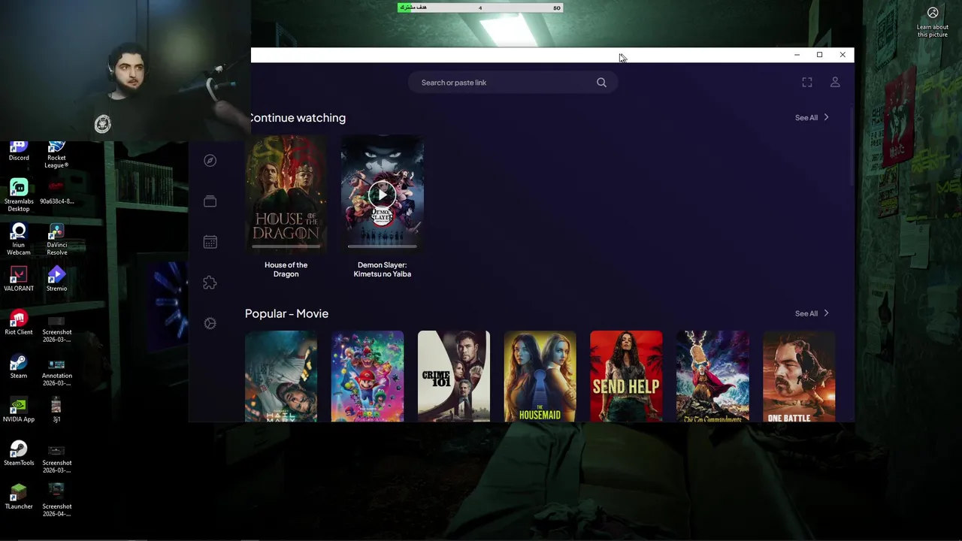
Task: Toggle fullscreen mode icon in Stremio
Action: (x=807, y=83)
